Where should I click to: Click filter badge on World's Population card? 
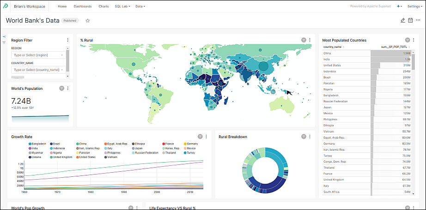pyautogui.click(x=61, y=88)
